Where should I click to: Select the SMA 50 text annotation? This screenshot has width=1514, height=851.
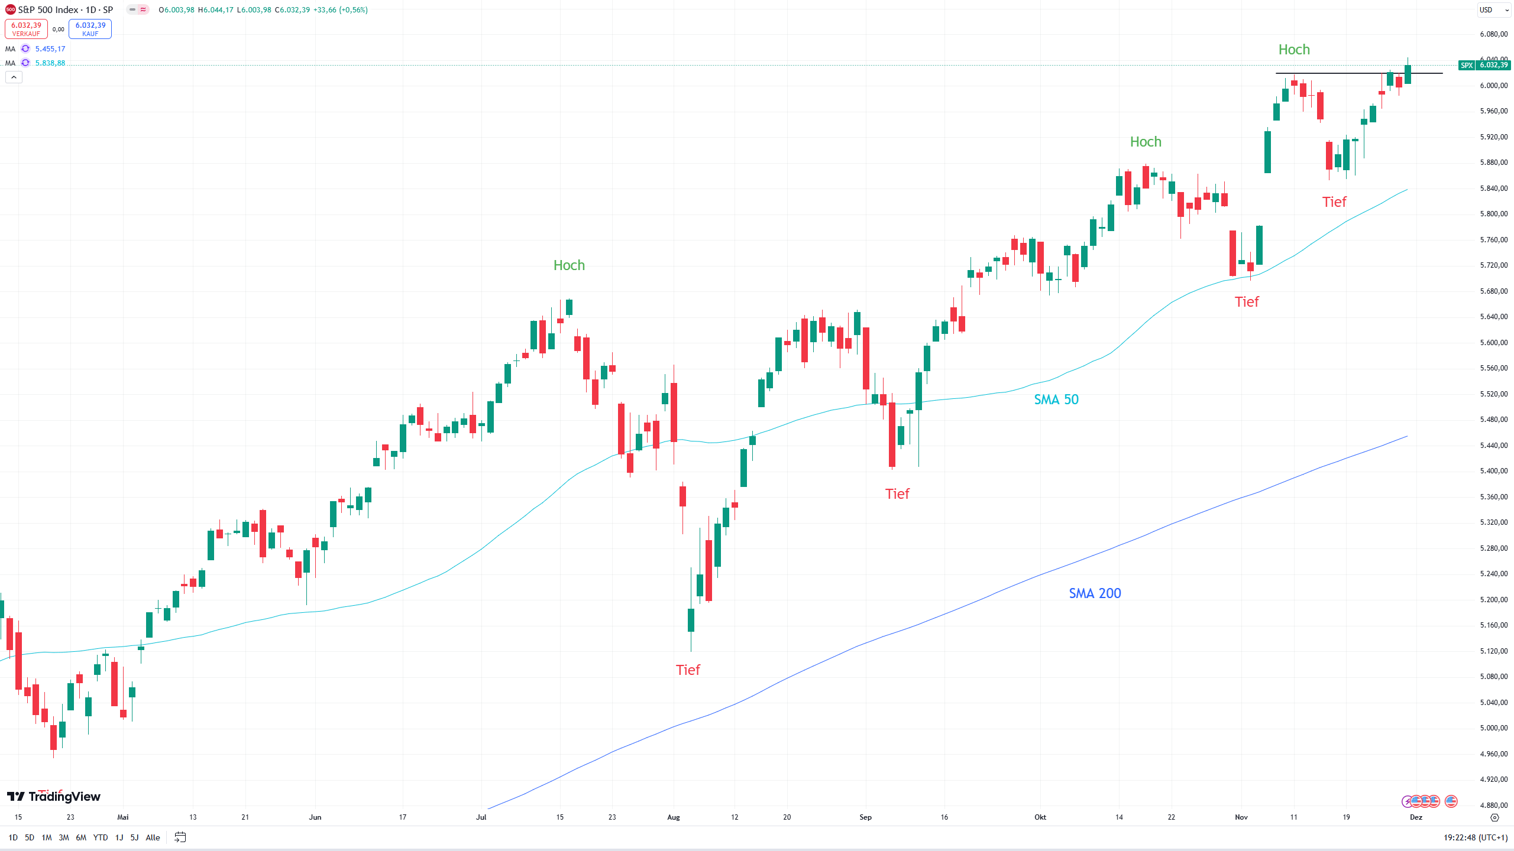[1056, 399]
